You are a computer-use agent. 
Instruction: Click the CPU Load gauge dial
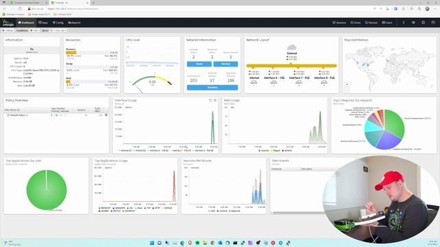coord(152,82)
